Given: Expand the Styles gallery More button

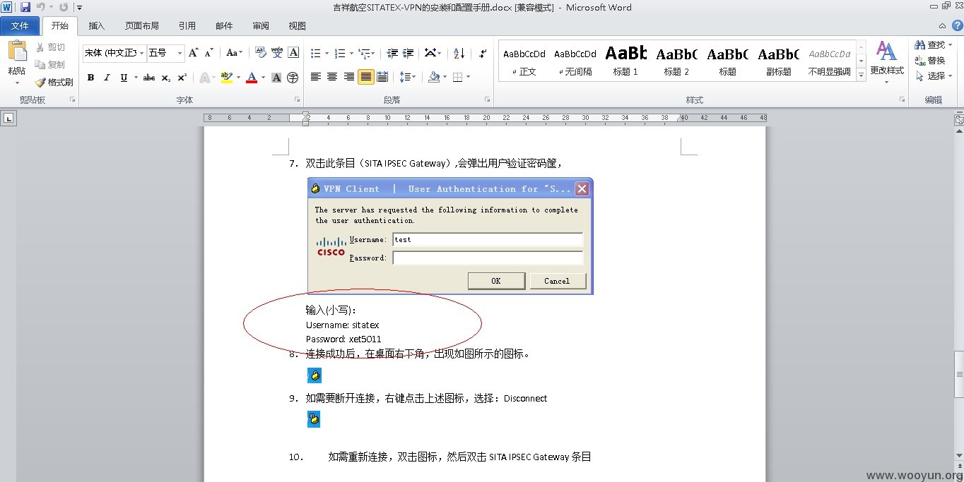Looking at the screenshot, I should point(861,73).
